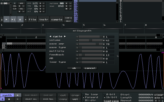Open CONFIG

(68, 18)
